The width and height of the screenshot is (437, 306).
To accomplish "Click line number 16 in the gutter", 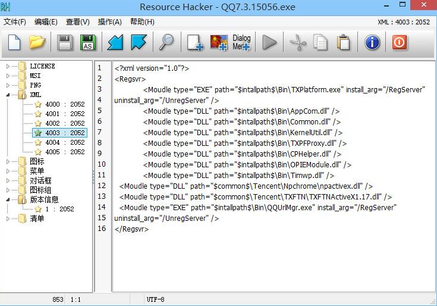I will 102,229.
